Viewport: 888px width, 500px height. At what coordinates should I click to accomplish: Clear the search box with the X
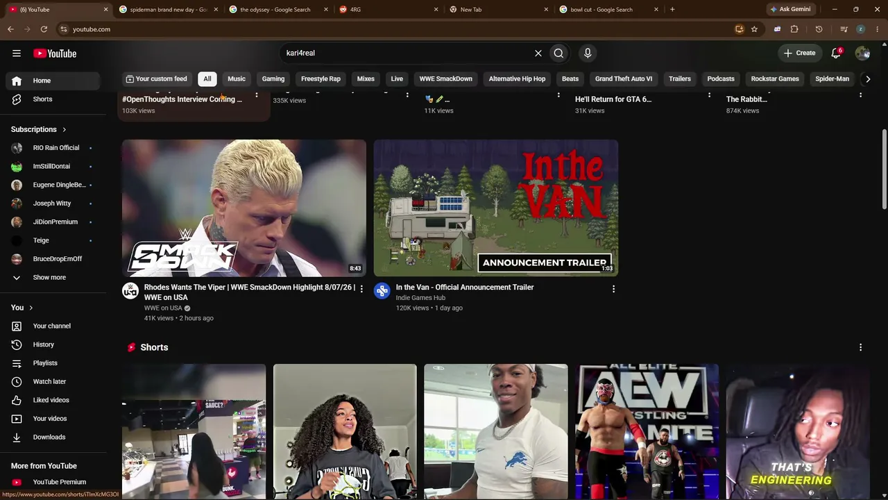[x=538, y=53]
